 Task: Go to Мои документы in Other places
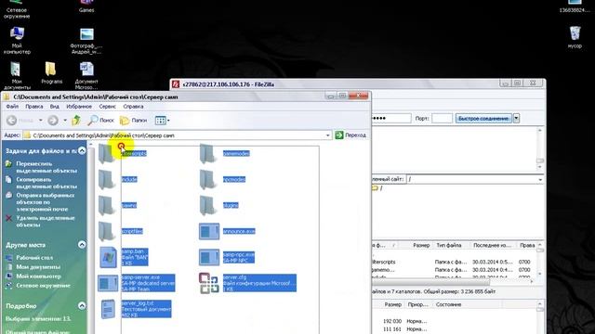pos(38,266)
